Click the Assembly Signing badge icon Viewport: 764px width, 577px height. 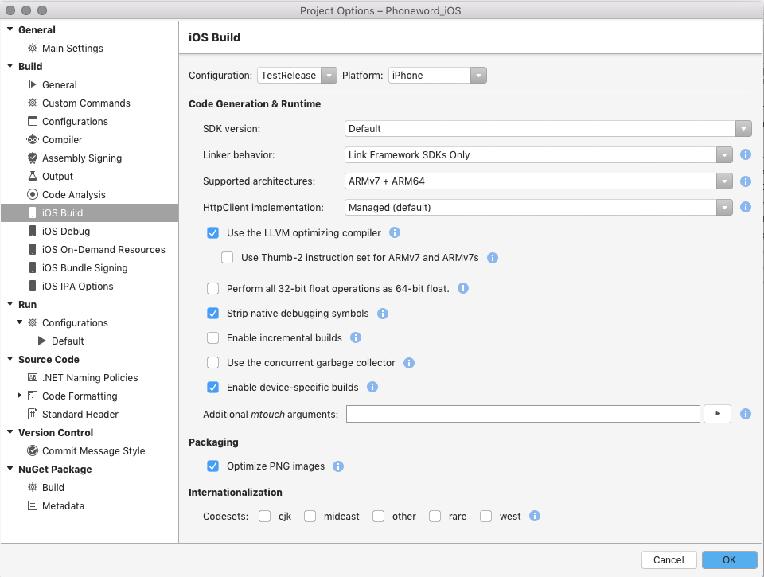point(33,158)
